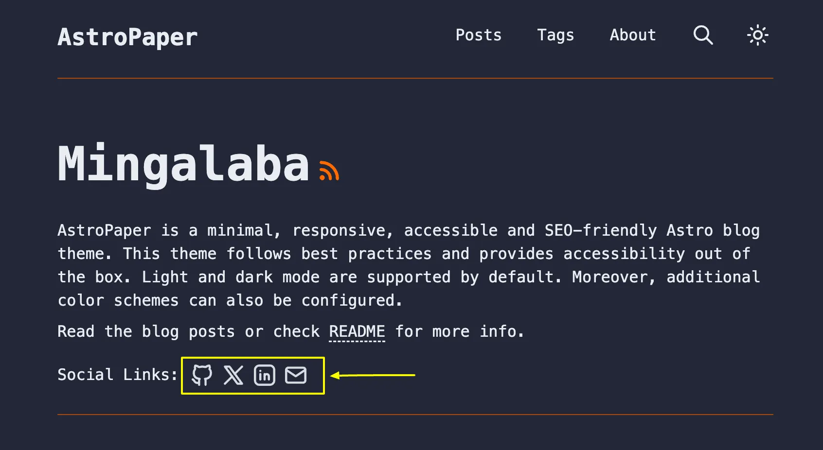Image resolution: width=823 pixels, height=450 pixels.
Task: Open the Posts menu item
Action: [478, 35]
